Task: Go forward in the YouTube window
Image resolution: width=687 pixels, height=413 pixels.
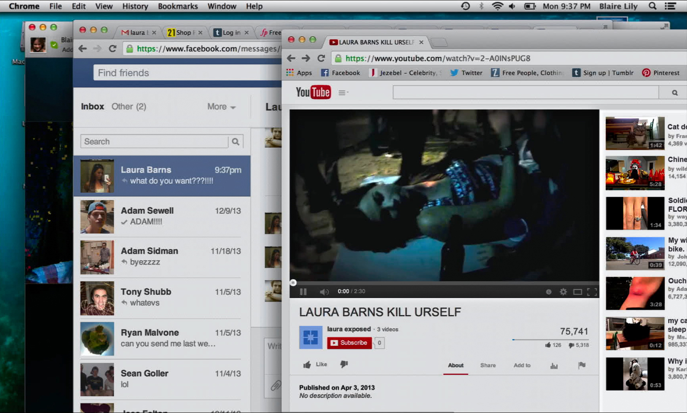Action: pyautogui.click(x=306, y=58)
